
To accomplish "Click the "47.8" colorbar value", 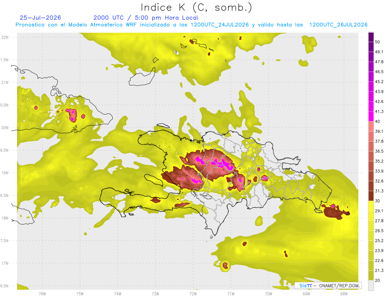I will click(x=380, y=62).
